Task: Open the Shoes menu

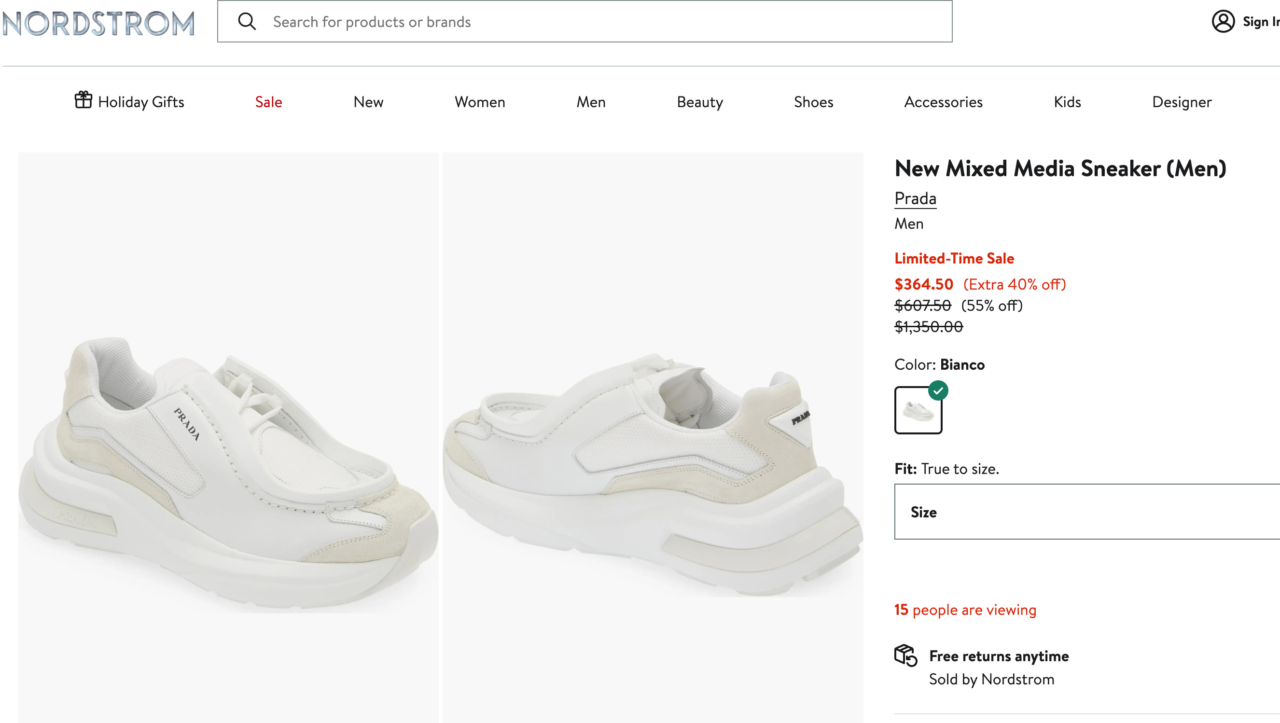Action: pos(813,102)
